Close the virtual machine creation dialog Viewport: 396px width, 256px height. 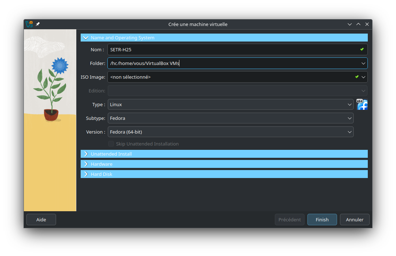367,24
